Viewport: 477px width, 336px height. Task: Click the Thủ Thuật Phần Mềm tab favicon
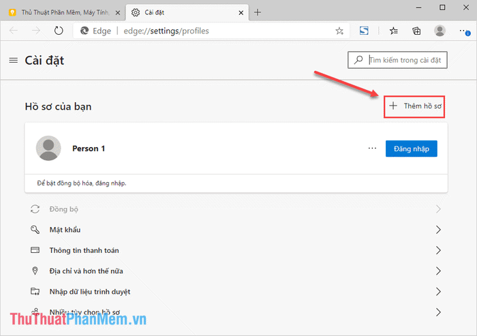[x=12, y=12]
